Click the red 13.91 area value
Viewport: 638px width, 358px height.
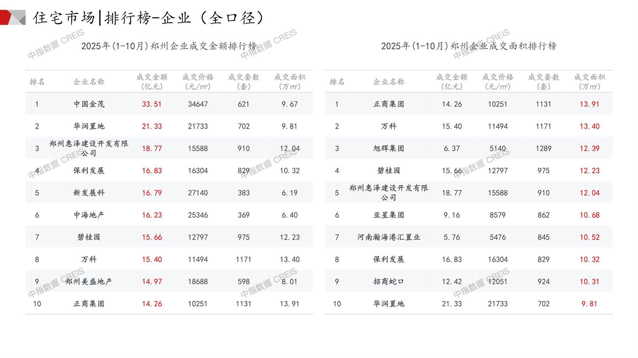coord(589,104)
